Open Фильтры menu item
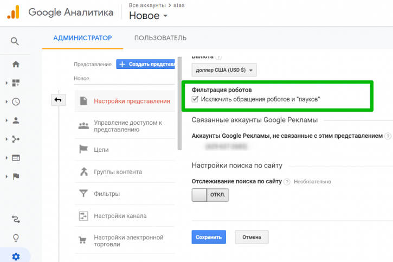The width and height of the screenshot is (393, 262). click(125, 194)
